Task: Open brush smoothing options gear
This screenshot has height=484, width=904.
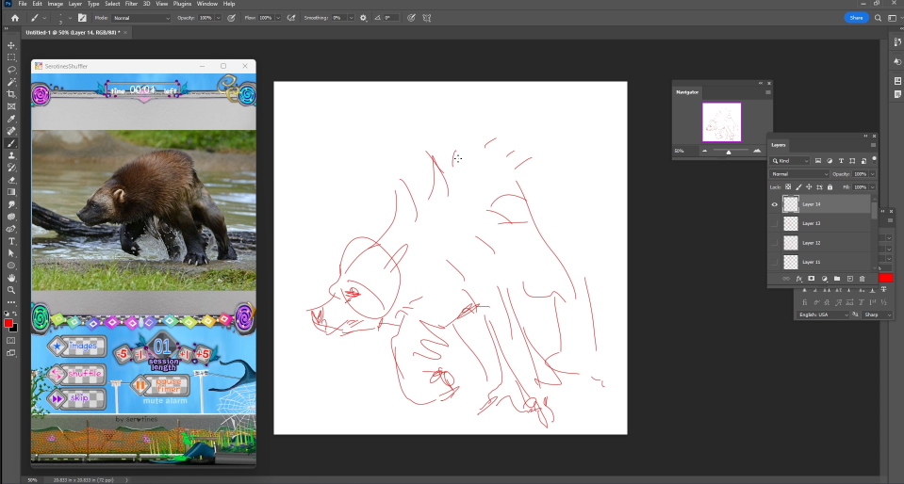Action: (x=363, y=18)
